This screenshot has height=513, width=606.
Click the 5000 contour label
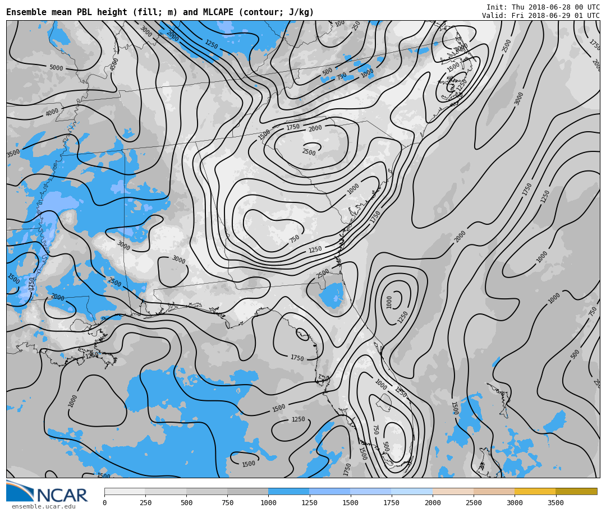(x=56, y=68)
